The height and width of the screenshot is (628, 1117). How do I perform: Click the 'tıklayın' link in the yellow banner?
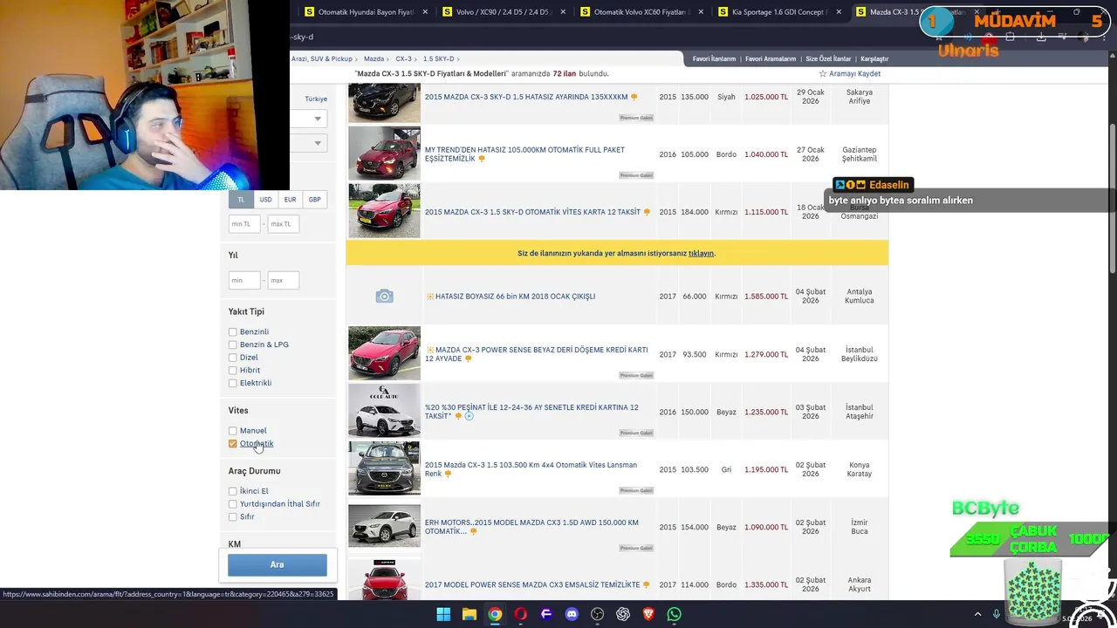pyautogui.click(x=701, y=254)
